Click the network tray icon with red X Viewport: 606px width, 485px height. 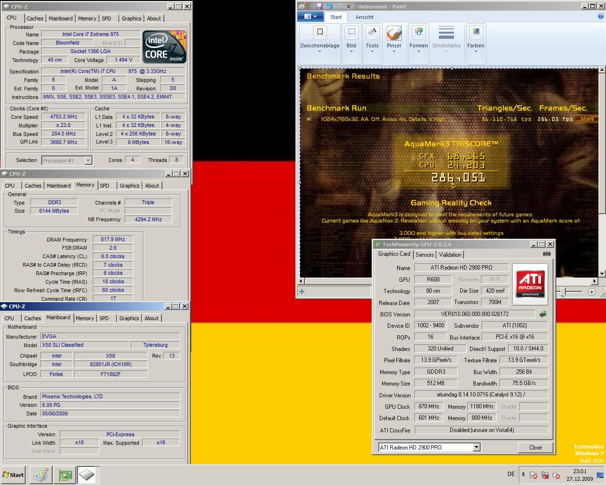click(x=545, y=475)
